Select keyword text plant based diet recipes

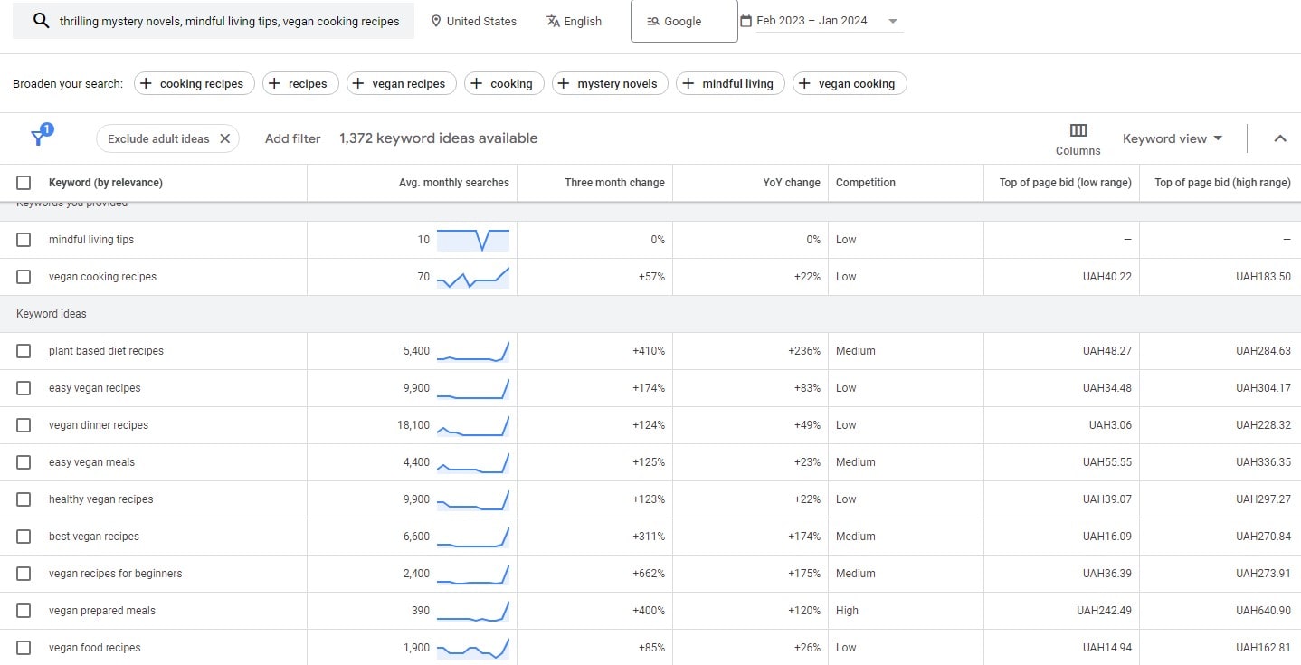point(106,351)
